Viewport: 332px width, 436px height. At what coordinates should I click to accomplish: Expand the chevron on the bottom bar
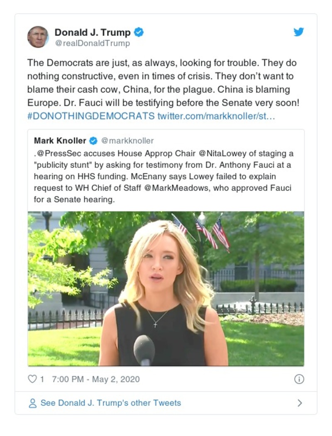point(300,402)
